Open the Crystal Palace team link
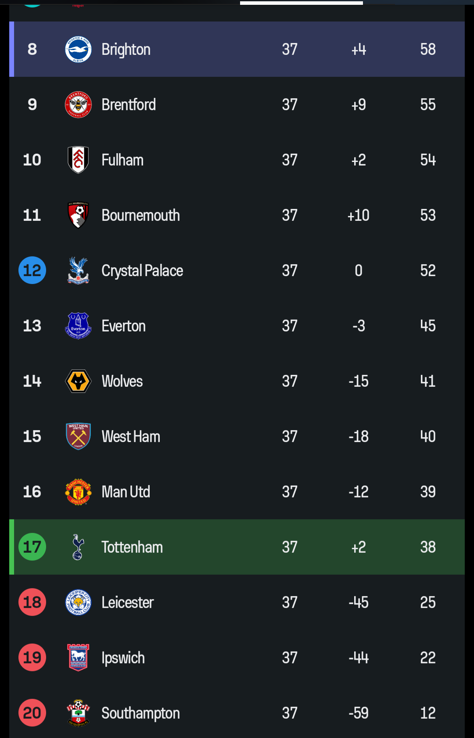Screen dimensions: 474x738 click(x=142, y=271)
